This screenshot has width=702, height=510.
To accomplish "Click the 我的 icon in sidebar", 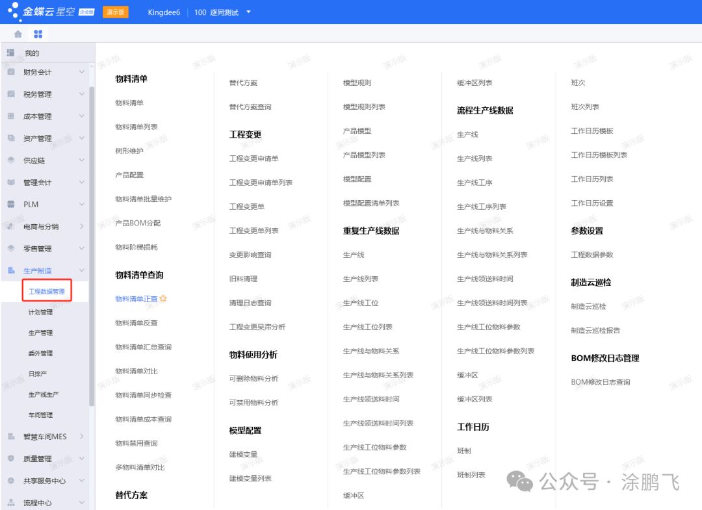I will (11, 53).
